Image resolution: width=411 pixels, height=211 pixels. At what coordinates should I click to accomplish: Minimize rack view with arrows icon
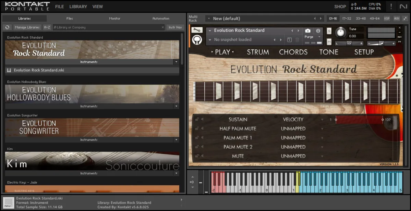405,18
